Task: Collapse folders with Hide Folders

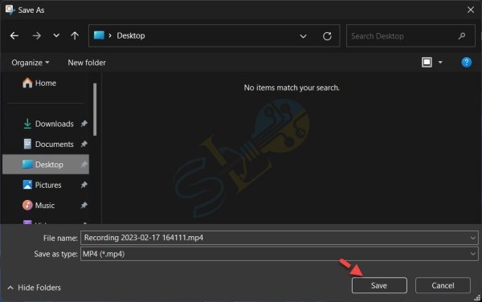Action: pyautogui.click(x=34, y=288)
